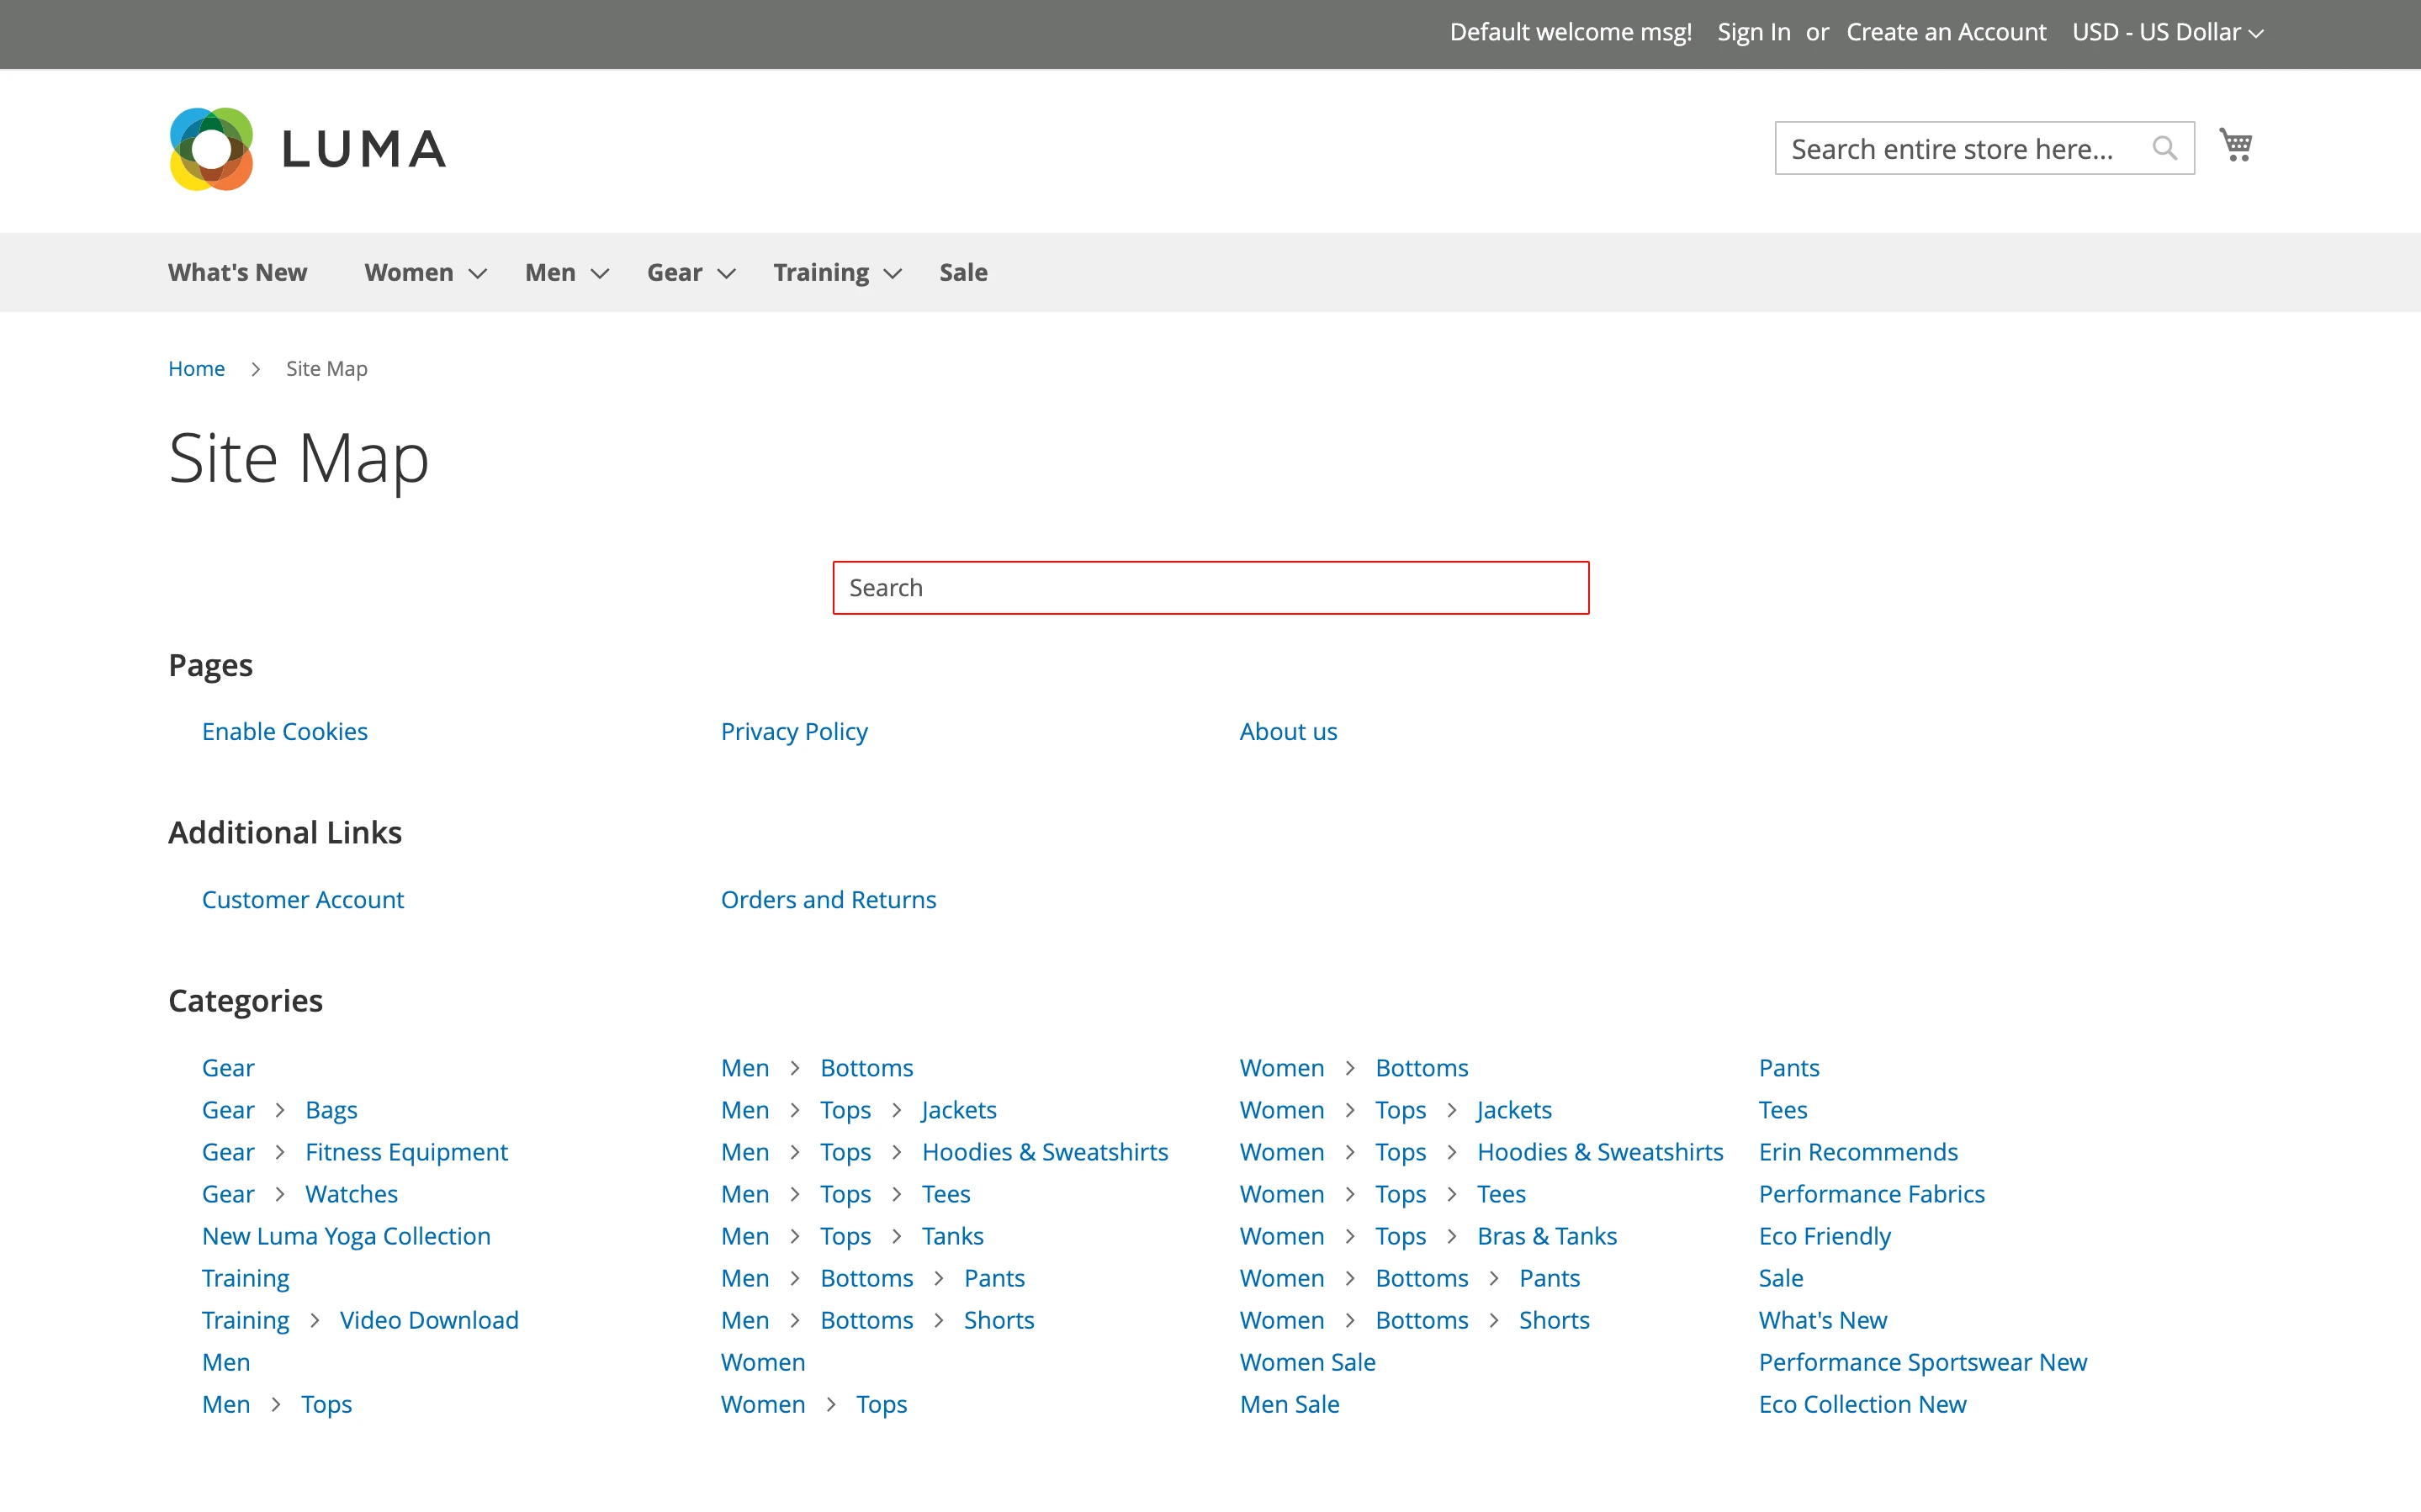Open Create an Account
The width and height of the screenshot is (2421, 1512).
point(1945,32)
